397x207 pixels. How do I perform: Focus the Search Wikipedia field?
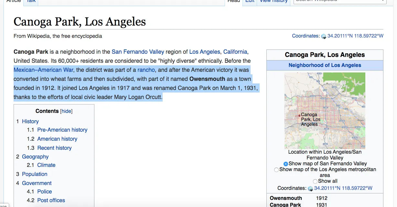tap(339, 1)
